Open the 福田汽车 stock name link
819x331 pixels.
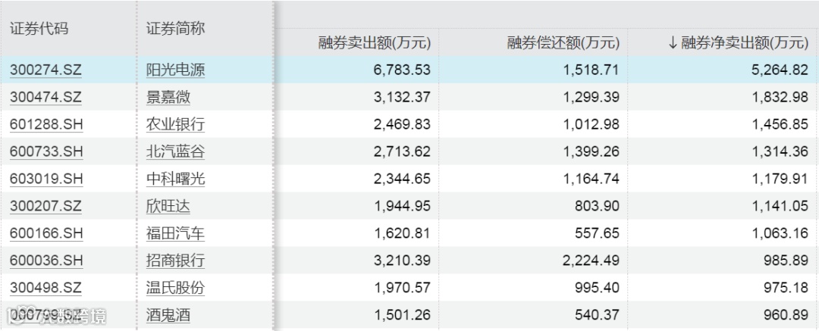tap(175, 233)
